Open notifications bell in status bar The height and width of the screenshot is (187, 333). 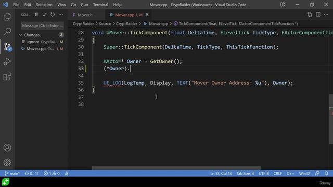326,173
